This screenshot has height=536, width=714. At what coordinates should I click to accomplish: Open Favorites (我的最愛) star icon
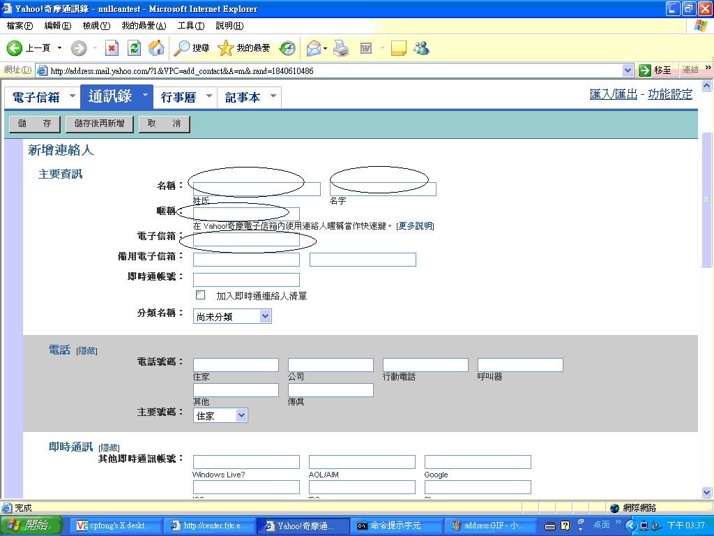coord(244,48)
